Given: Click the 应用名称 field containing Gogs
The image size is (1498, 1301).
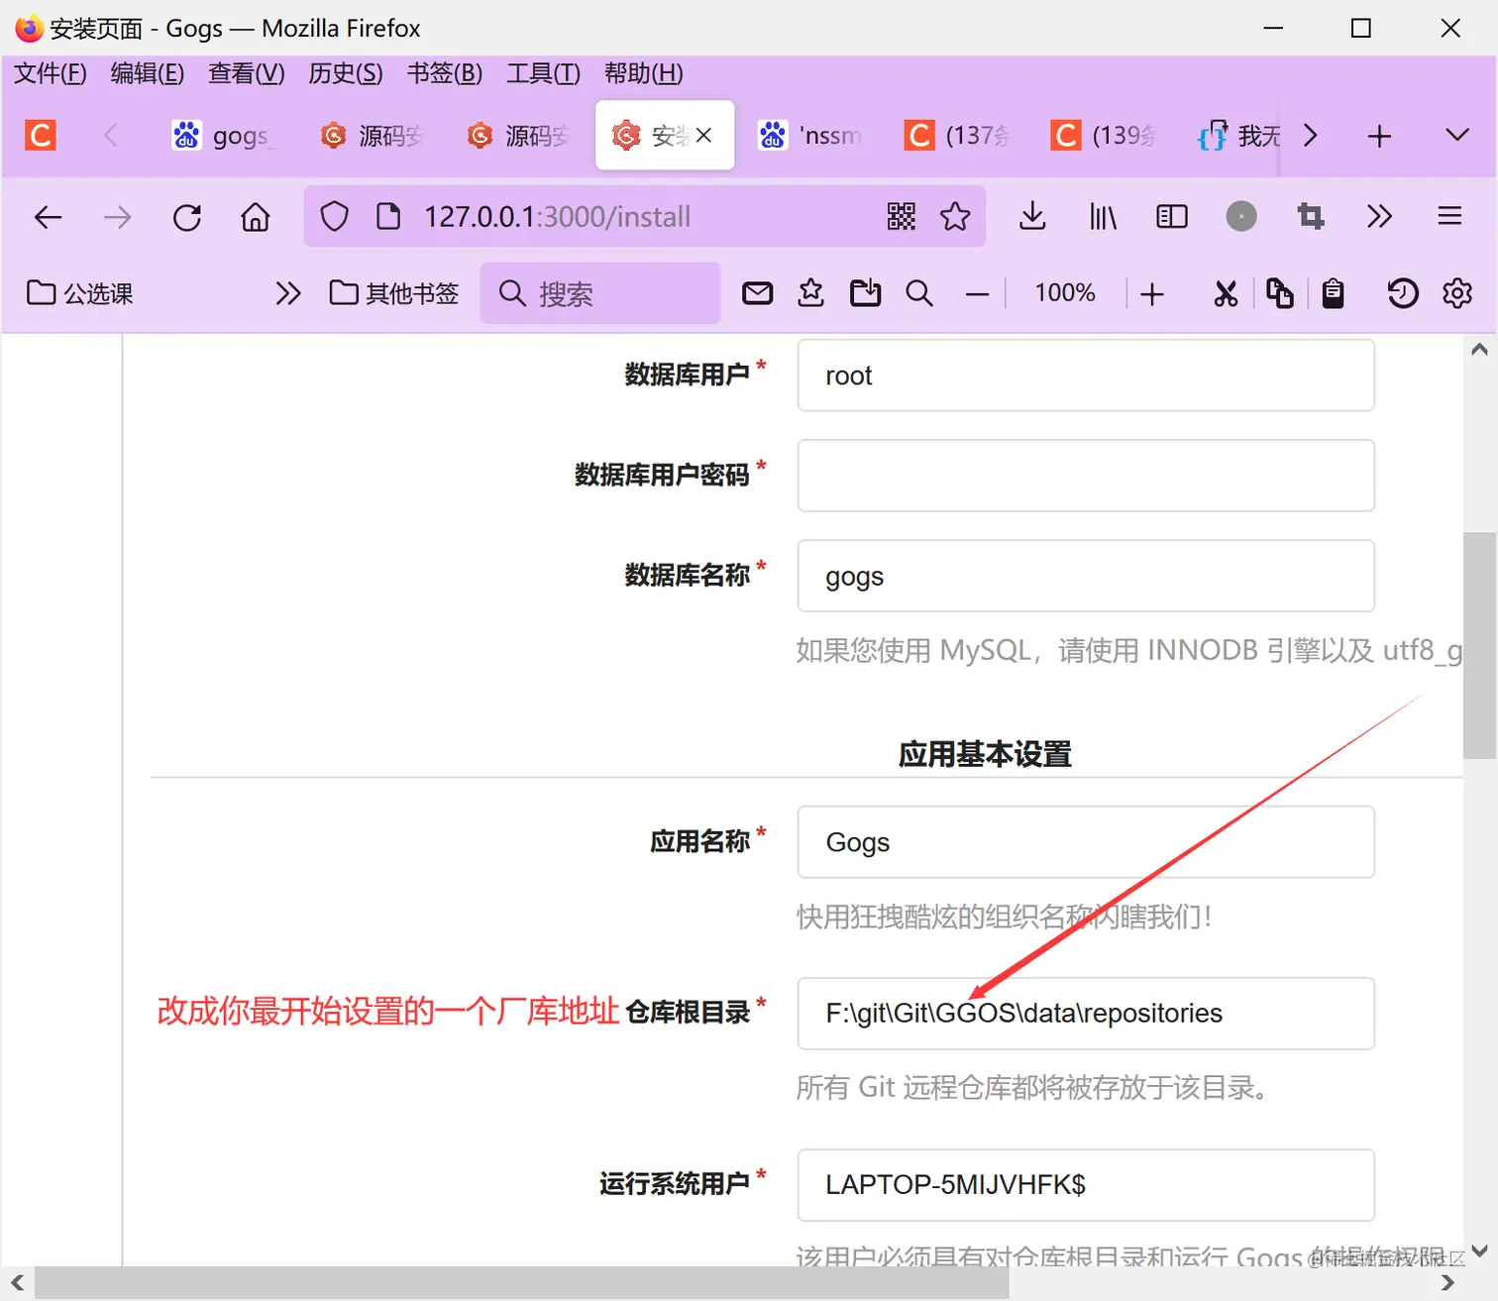Looking at the screenshot, I should click(x=1086, y=842).
